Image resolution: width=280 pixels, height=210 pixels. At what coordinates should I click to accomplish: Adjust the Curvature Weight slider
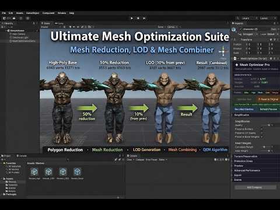266,147
